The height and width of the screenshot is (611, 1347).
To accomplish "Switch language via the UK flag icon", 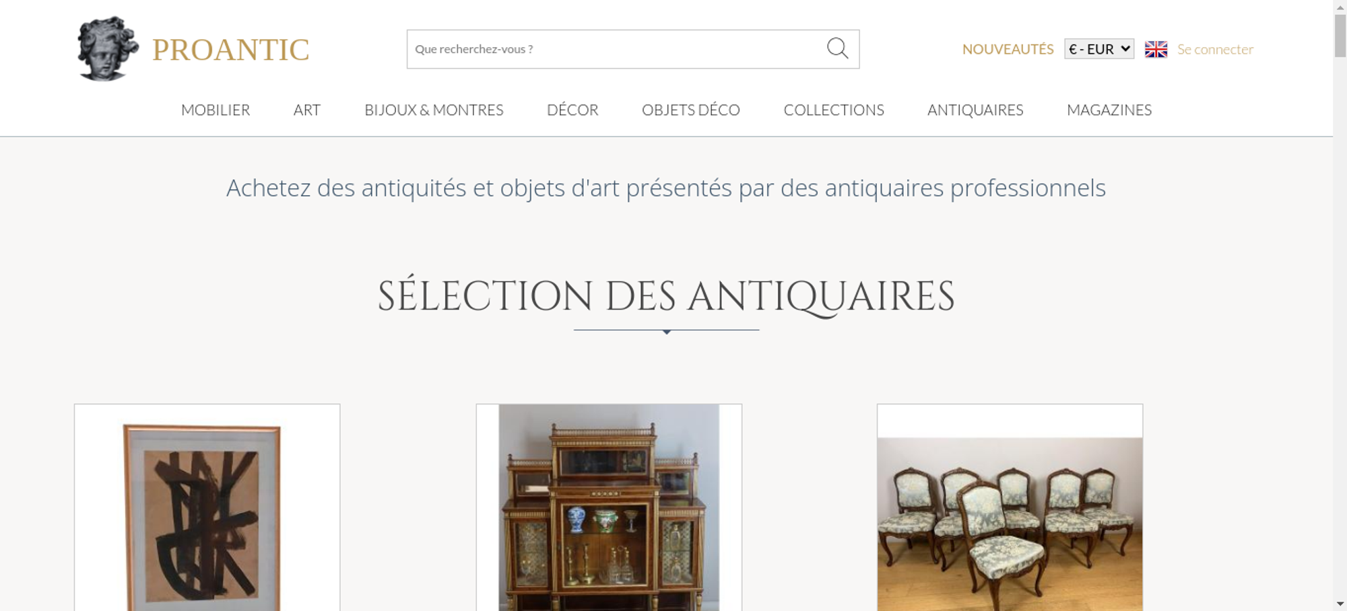I will coord(1156,49).
